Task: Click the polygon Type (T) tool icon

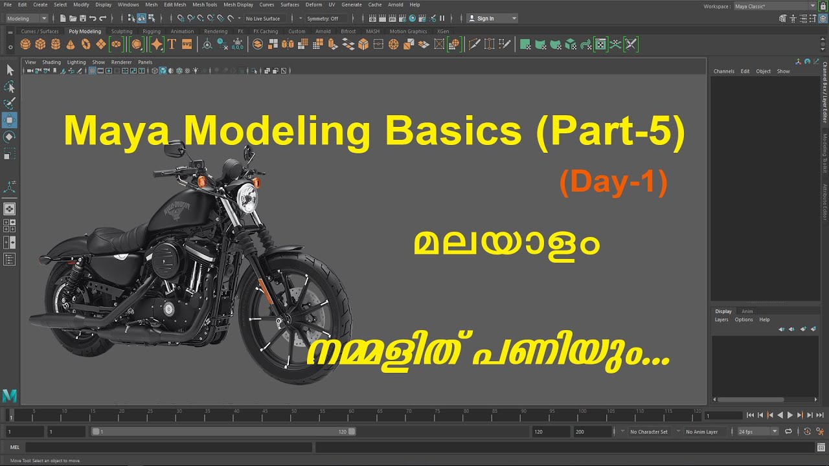Action: tap(172, 45)
